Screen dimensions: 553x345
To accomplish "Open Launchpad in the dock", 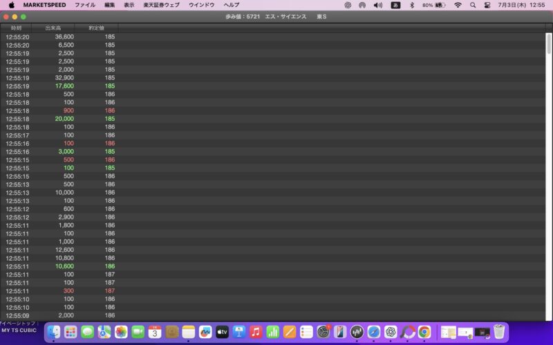I will [71, 332].
